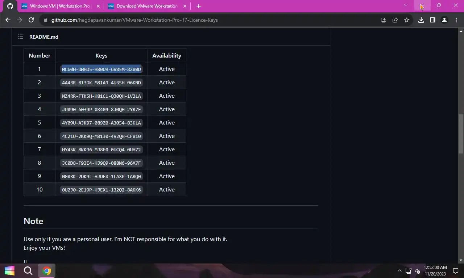Click the scrollbar up arrow

click(461, 31)
